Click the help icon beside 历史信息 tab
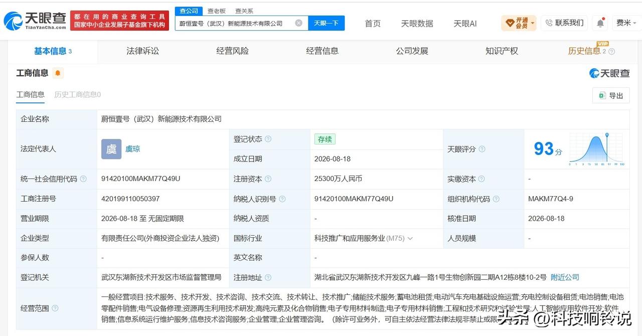The width and height of the screenshot is (642, 336). pyautogui.click(x=611, y=52)
